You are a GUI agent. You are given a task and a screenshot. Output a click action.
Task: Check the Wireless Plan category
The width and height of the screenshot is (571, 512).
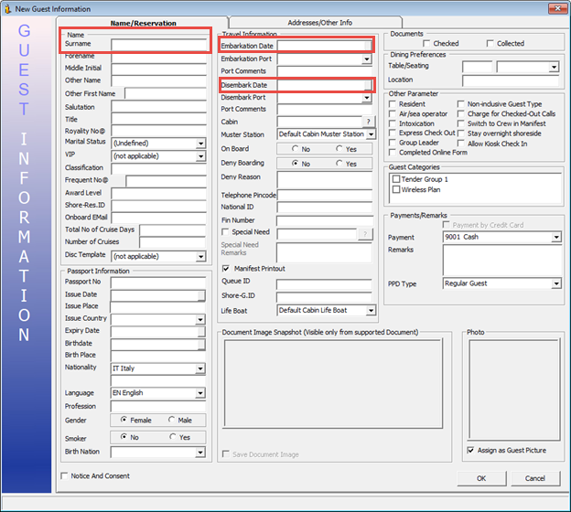coord(396,189)
